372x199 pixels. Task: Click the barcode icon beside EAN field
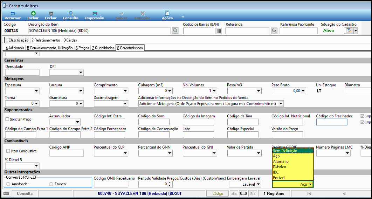tap(219, 31)
